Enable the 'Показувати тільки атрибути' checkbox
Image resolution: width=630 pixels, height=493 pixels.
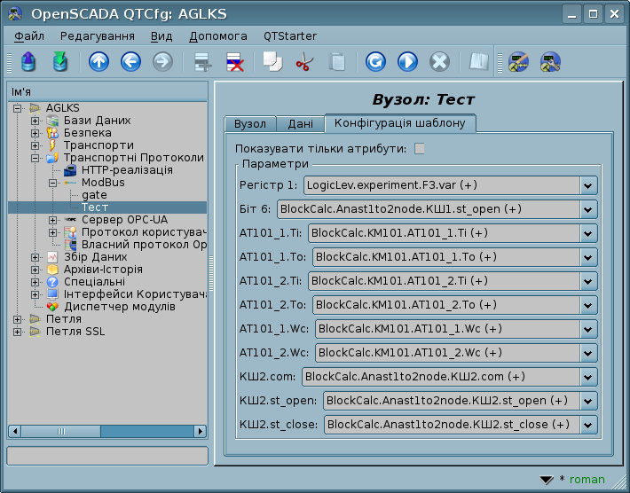pyautogui.click(x=420, y=148)
